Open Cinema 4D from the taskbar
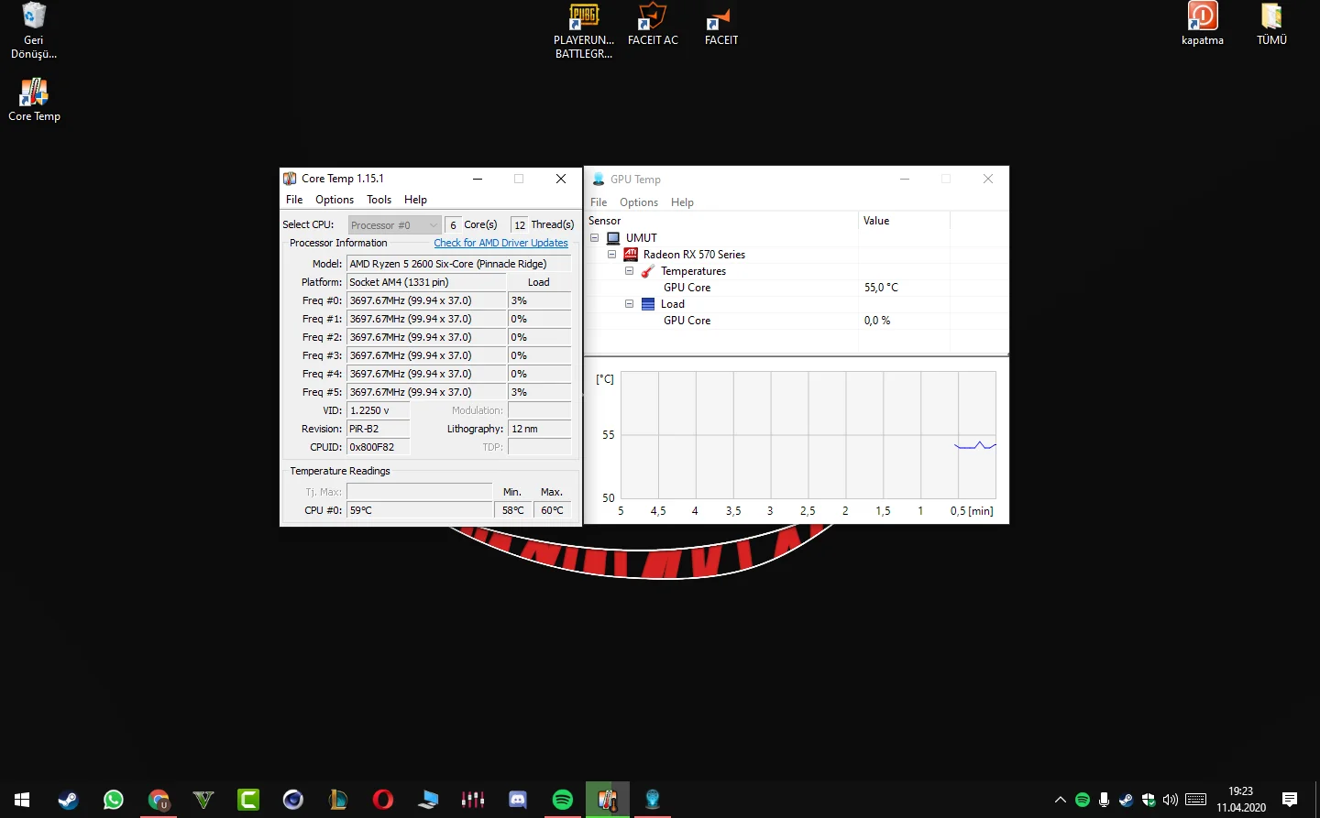1320x818 pixels. pyautogui.click(x=293, y=800)
